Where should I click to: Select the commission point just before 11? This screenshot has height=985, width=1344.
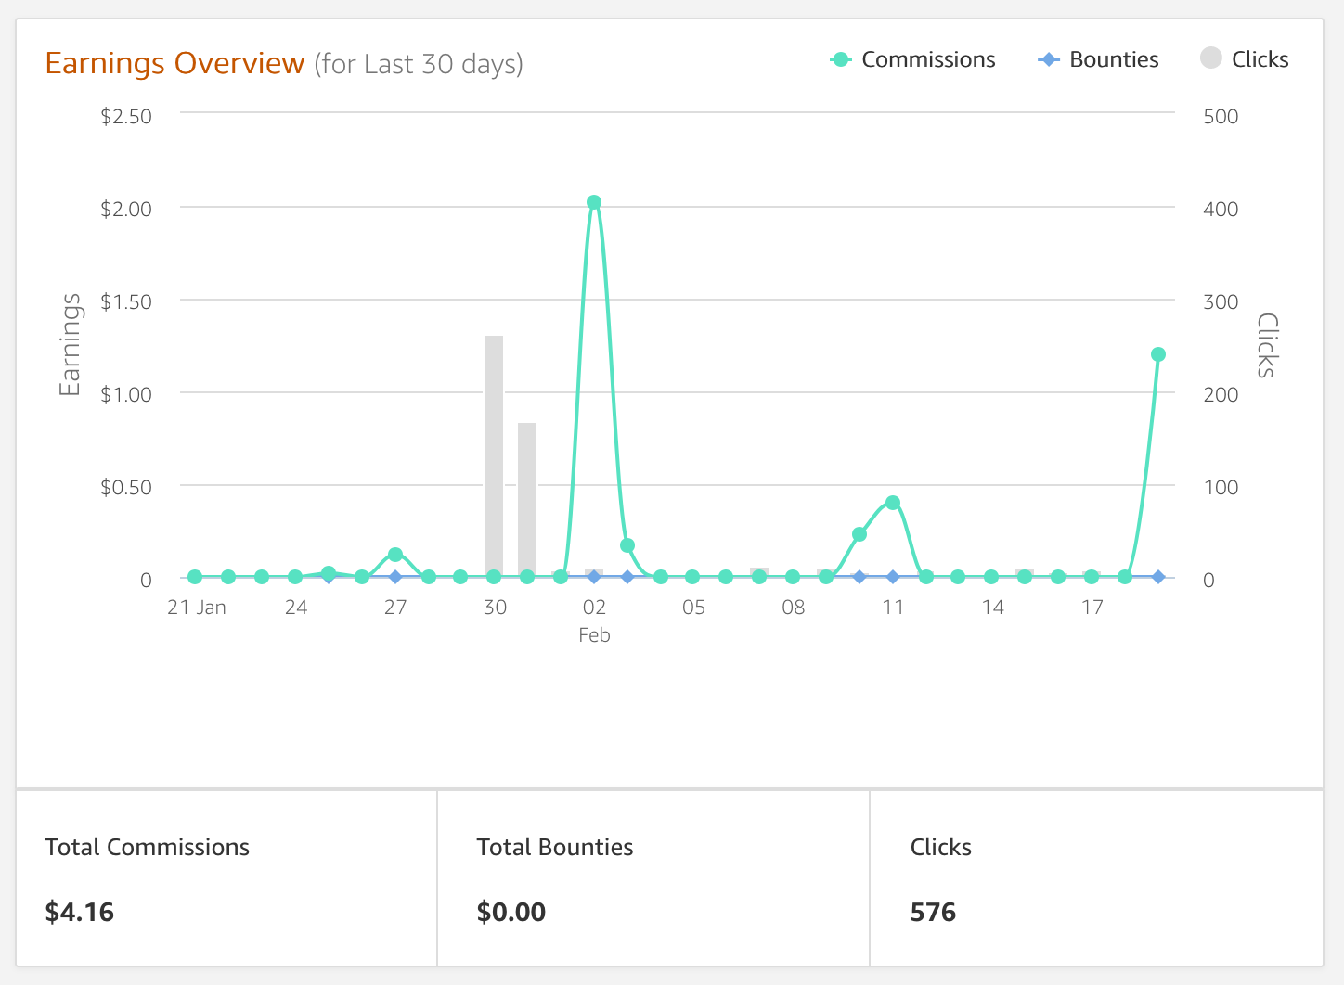pos(859,534)
